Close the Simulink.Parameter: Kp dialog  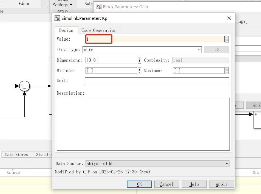point(229,18)
